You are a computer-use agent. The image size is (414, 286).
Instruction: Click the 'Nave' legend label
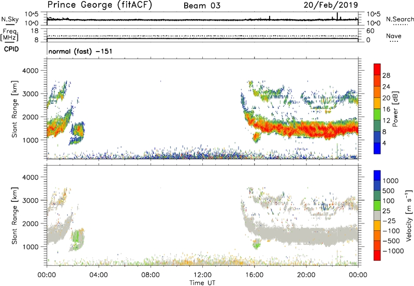[x=394, y=36]
